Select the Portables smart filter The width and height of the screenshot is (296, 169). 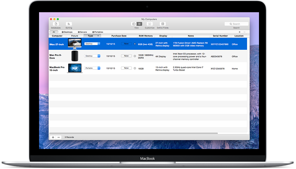click(98, 32)
